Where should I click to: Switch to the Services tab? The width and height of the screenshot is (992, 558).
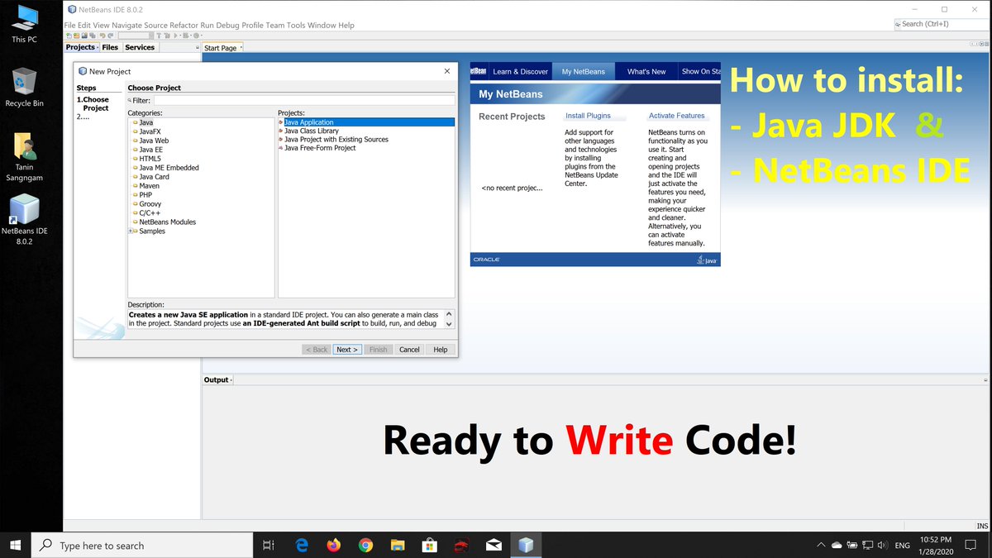click(x=140, y=48)
